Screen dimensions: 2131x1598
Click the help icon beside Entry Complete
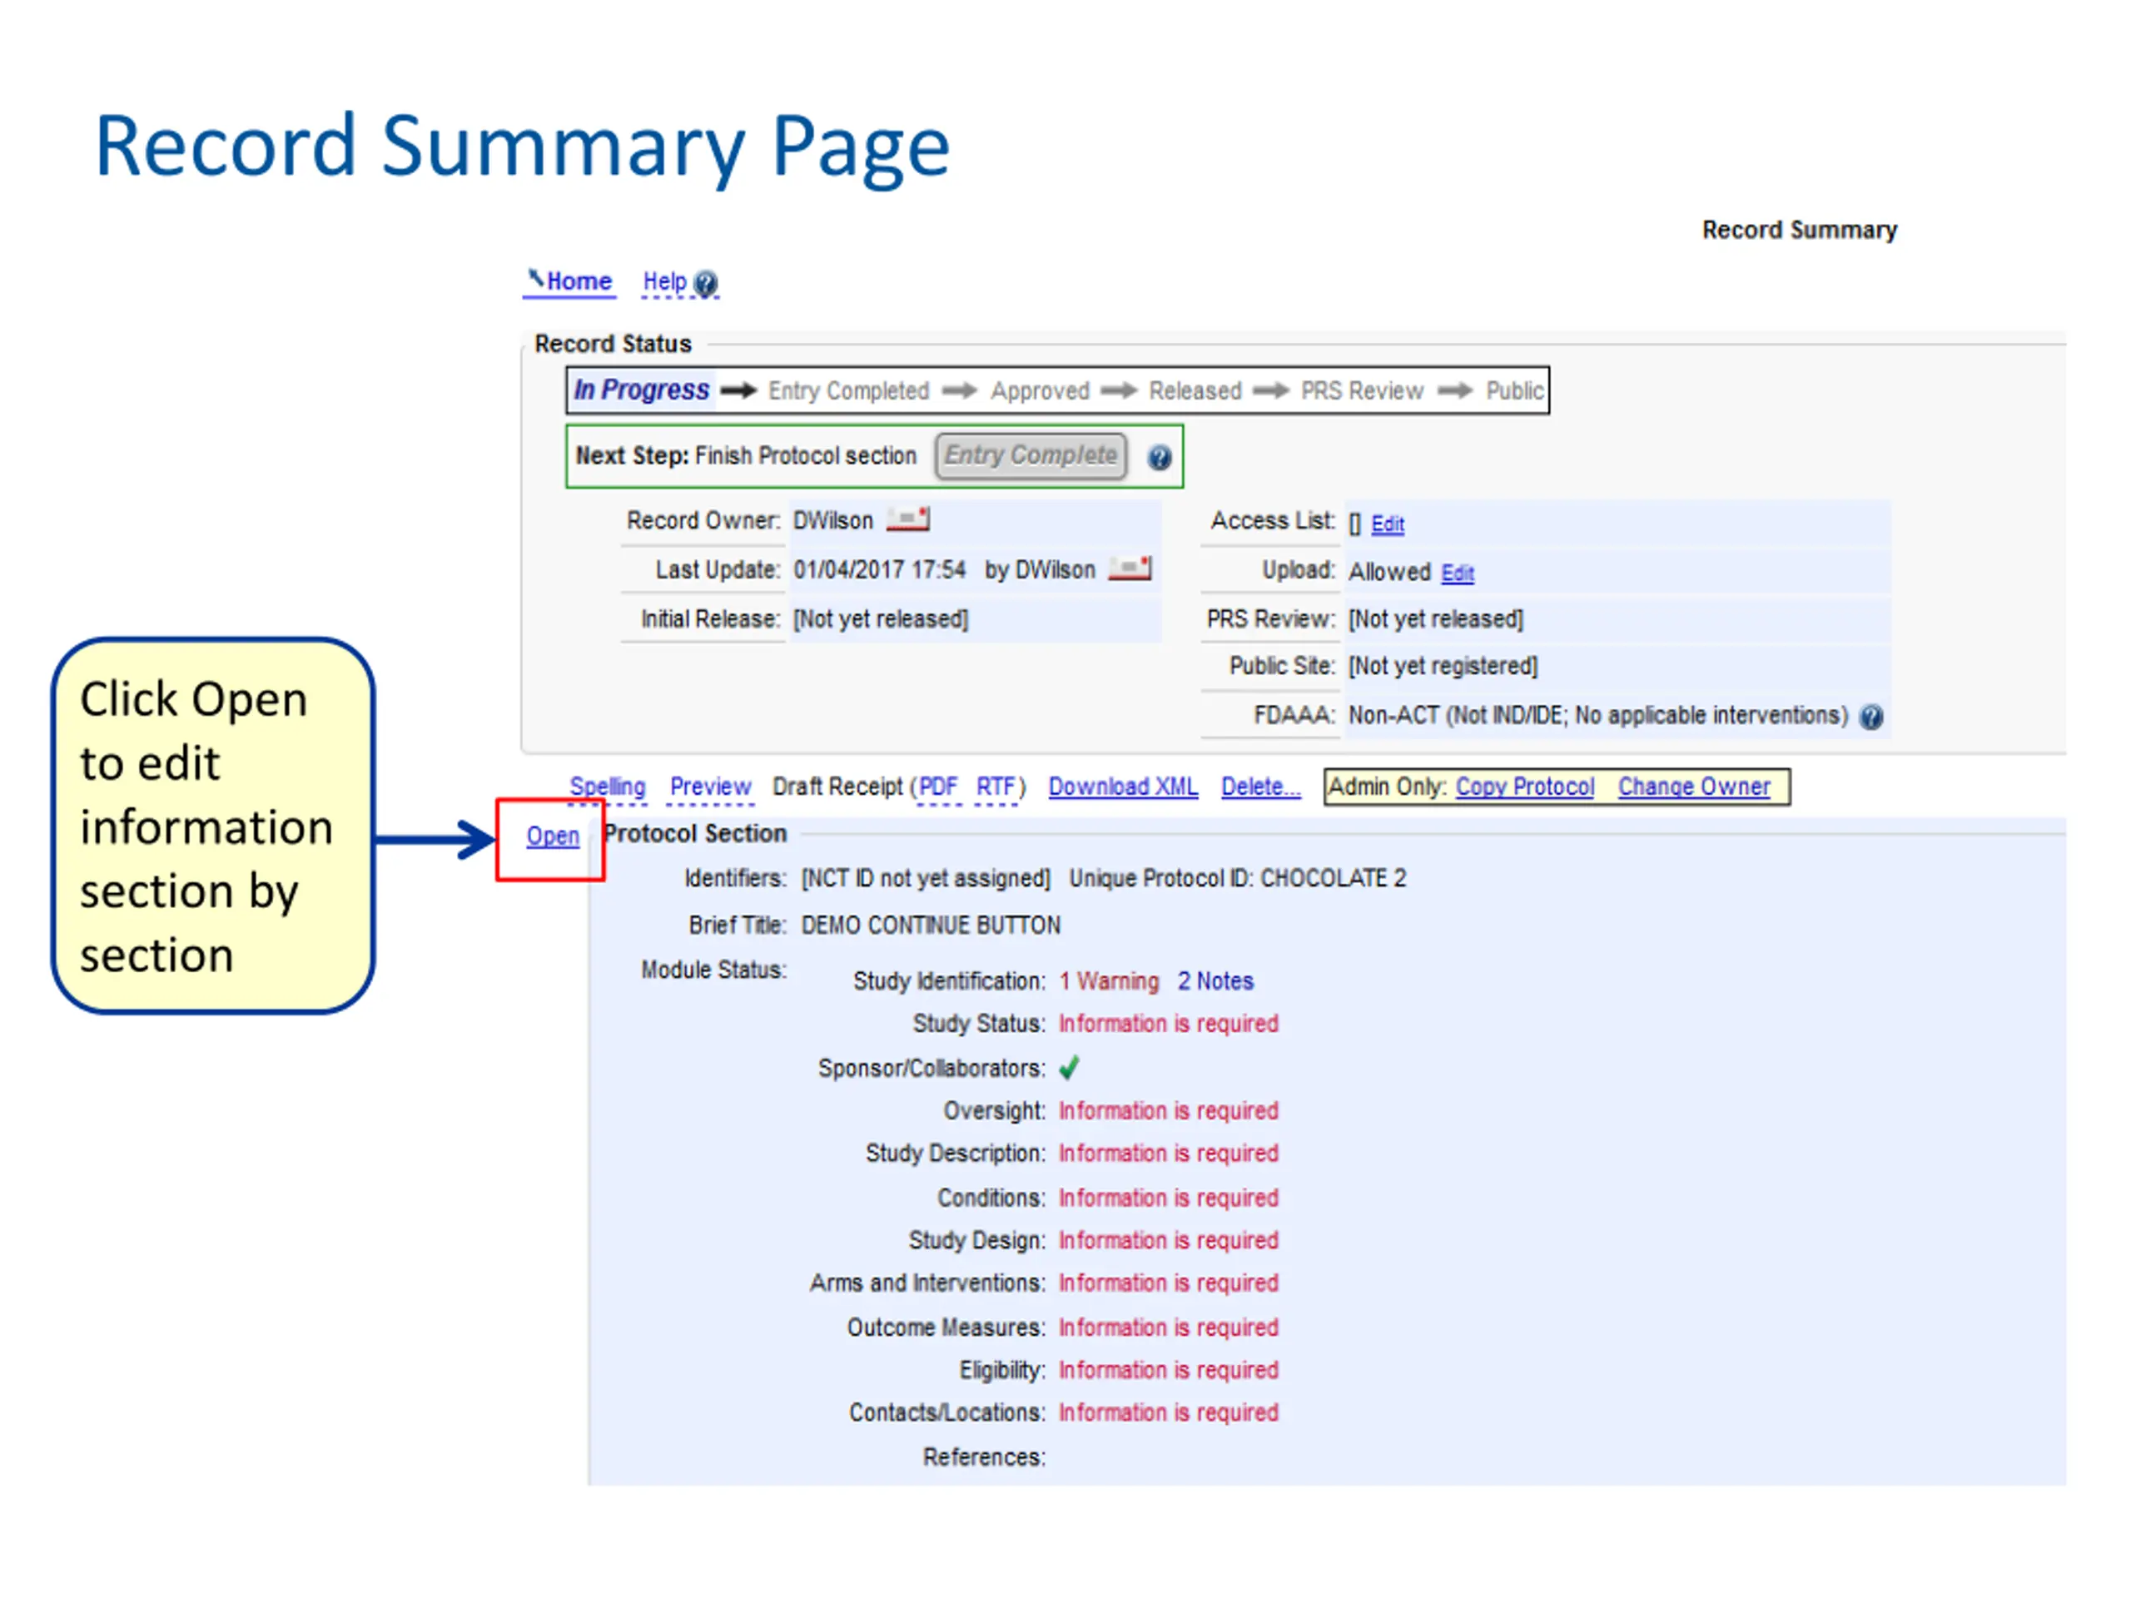tap(1160, 458)
